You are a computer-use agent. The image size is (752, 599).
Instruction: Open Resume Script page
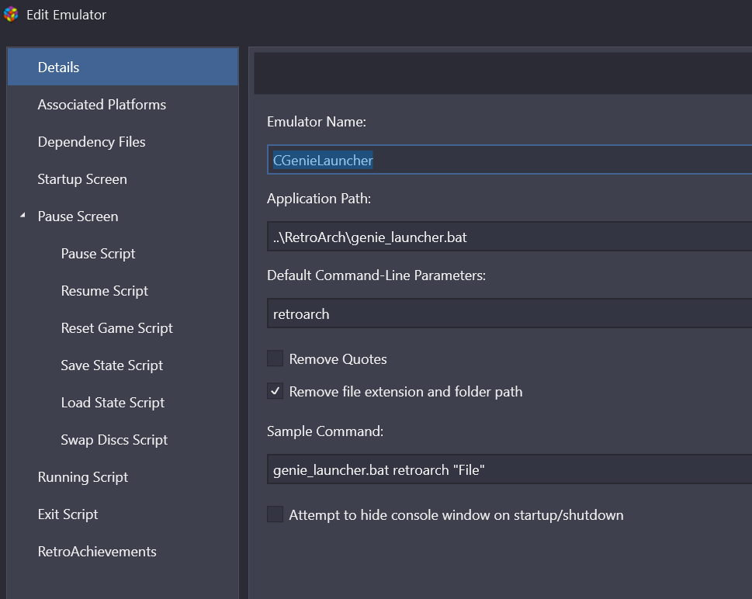point(123,291)
